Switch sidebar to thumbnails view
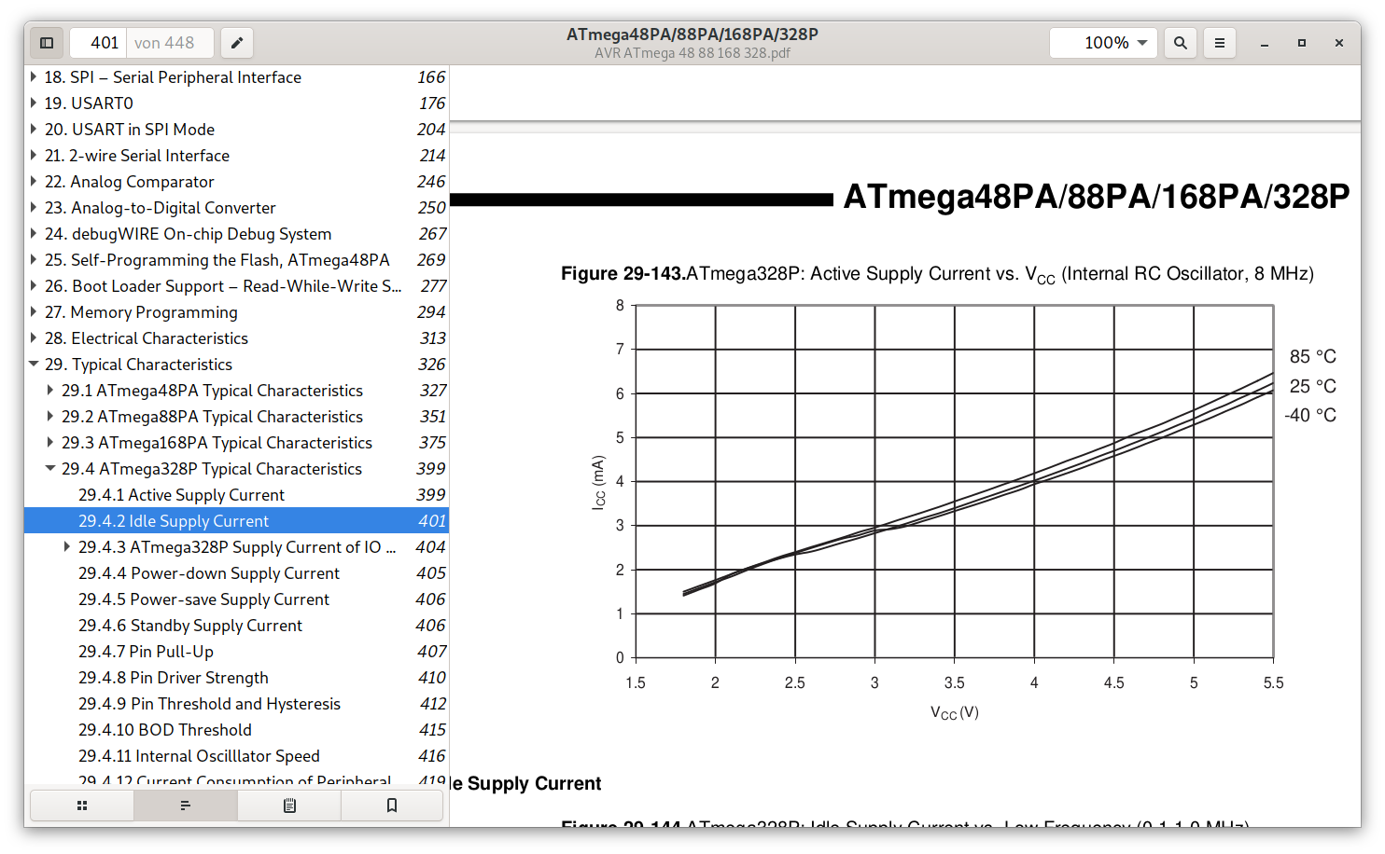Image resolution: width=1385 pixels, height=854 pixels. (x=82, y=806)
